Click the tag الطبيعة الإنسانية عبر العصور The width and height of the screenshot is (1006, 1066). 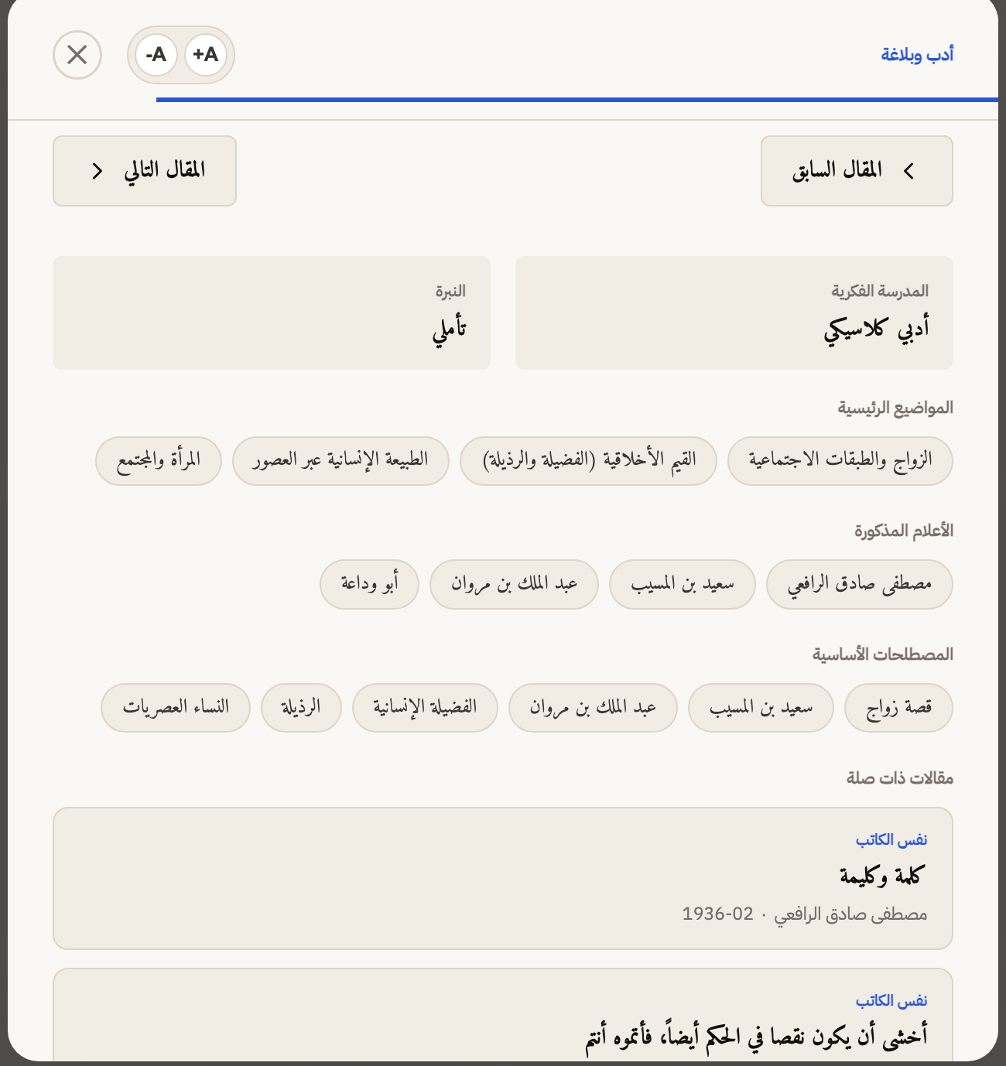[340, 460]
